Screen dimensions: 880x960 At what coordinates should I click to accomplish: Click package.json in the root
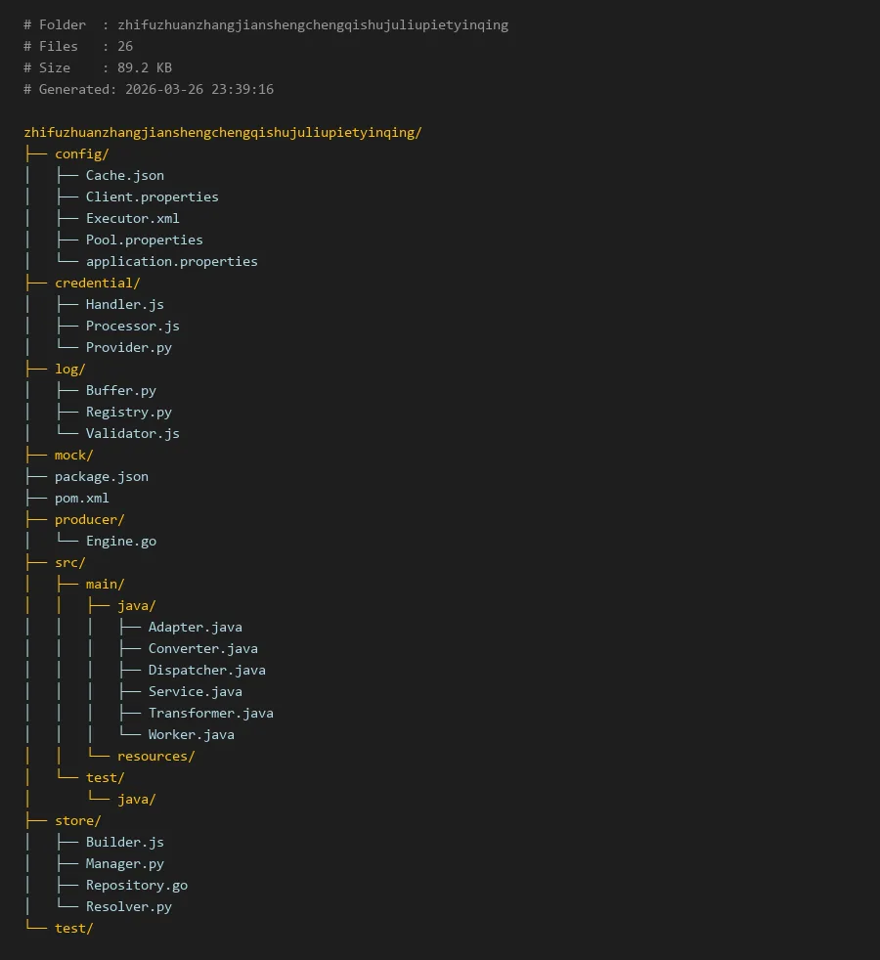101,476
